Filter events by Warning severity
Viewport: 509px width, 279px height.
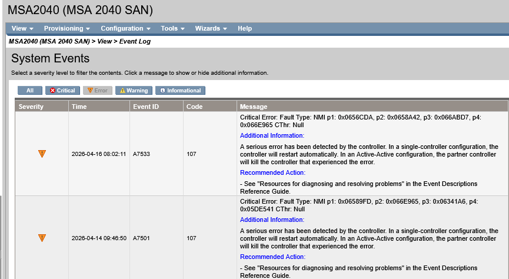tap(134, 90)
